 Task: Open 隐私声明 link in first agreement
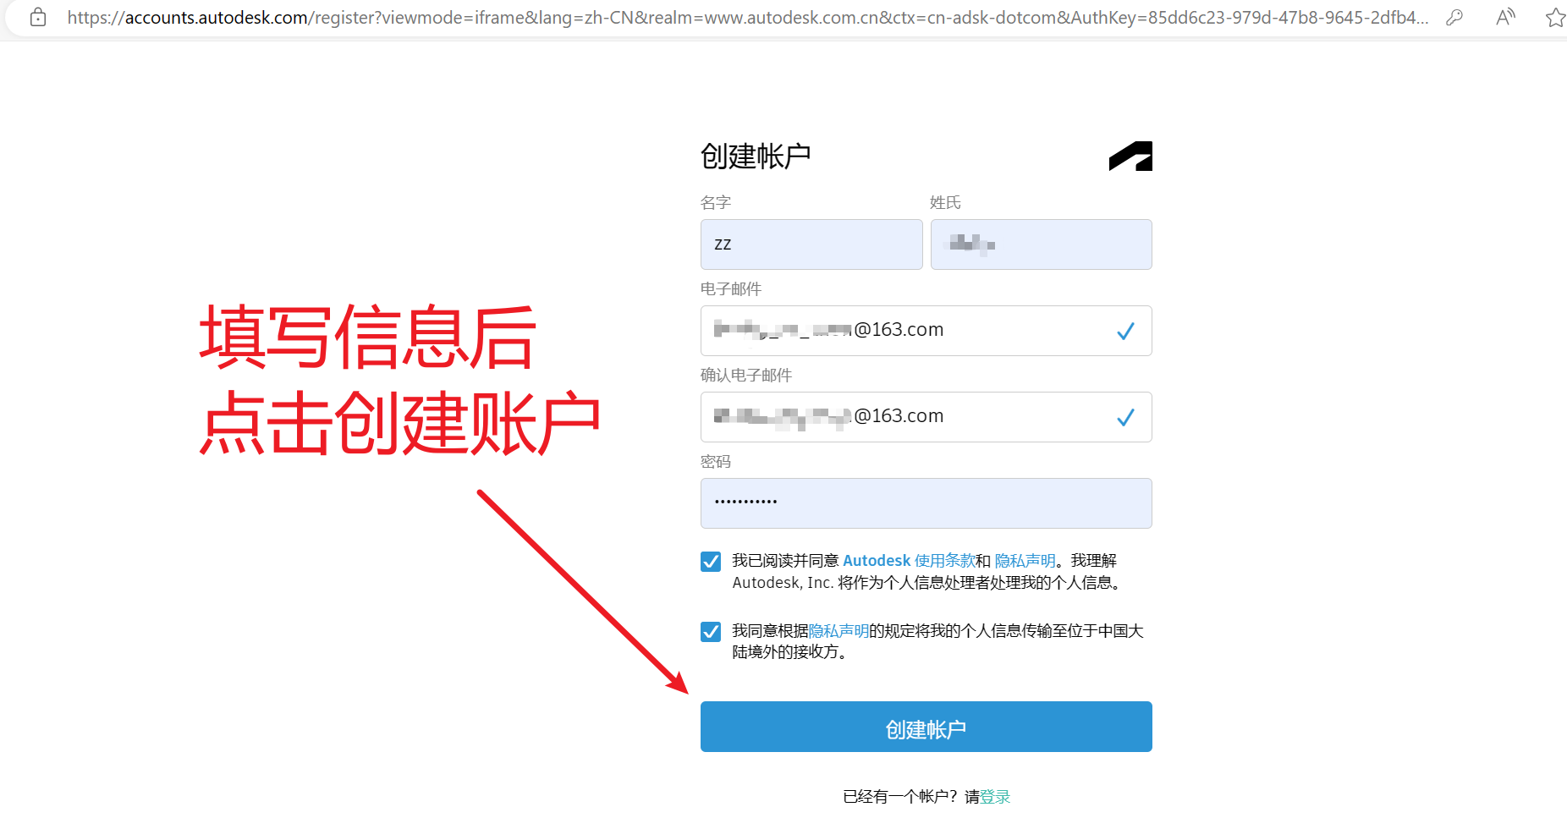[x=1025, y=561]
